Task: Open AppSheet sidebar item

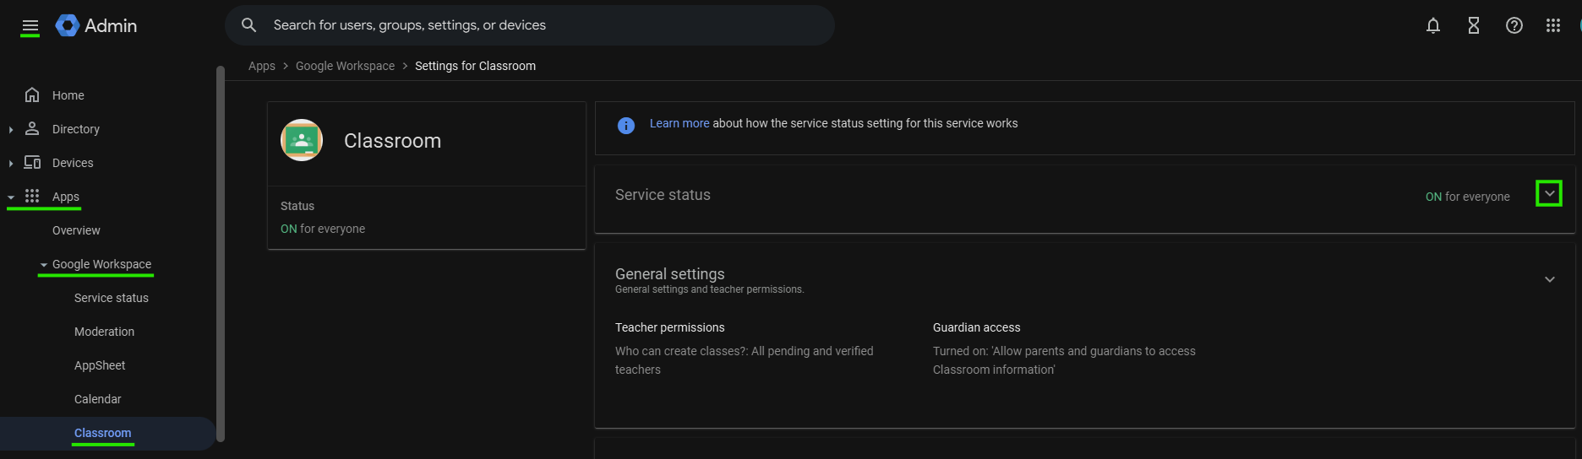Action: pos(100,365)
